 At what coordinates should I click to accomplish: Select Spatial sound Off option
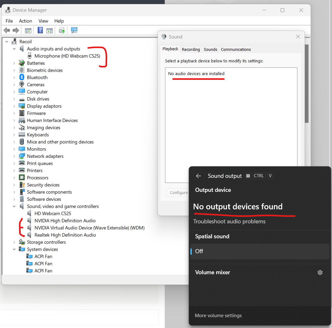[x=260, y=251]
